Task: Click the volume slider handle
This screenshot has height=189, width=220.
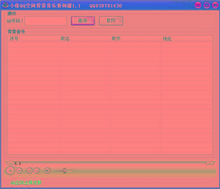Action: pyautogui.click(x=65, y=171)
